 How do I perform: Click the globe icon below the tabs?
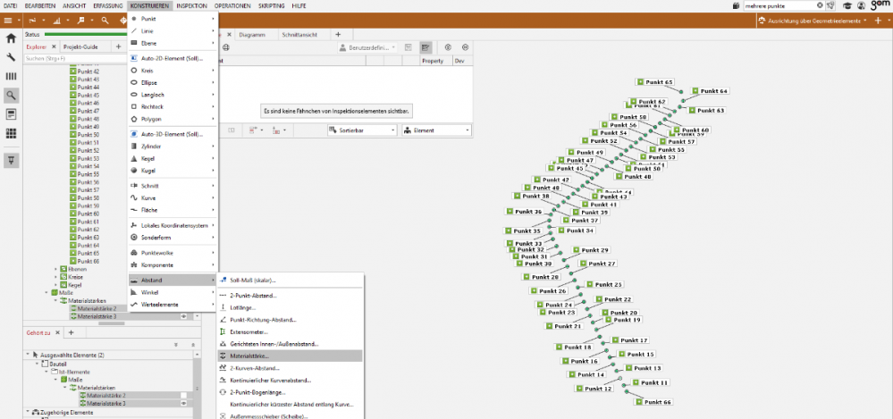click(x=225, y=47)
